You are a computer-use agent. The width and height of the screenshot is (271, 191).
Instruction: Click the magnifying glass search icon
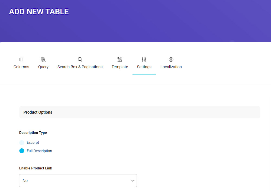click(x=80, y=59)
